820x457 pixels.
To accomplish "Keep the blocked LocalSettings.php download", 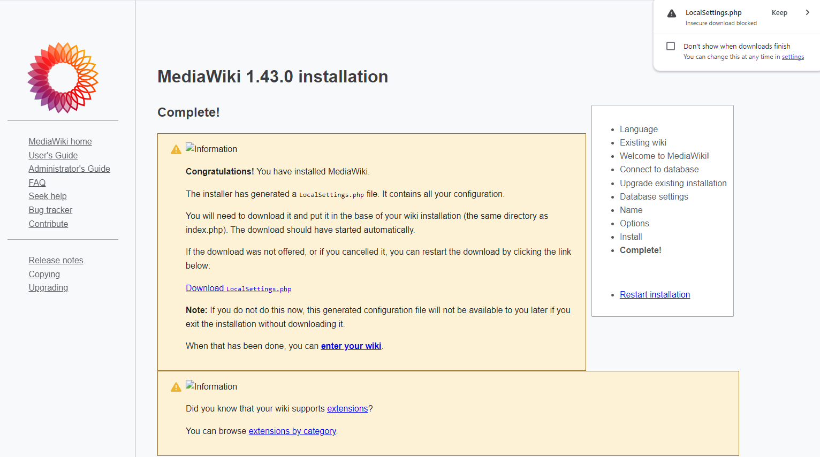I will tap(779, 13).
